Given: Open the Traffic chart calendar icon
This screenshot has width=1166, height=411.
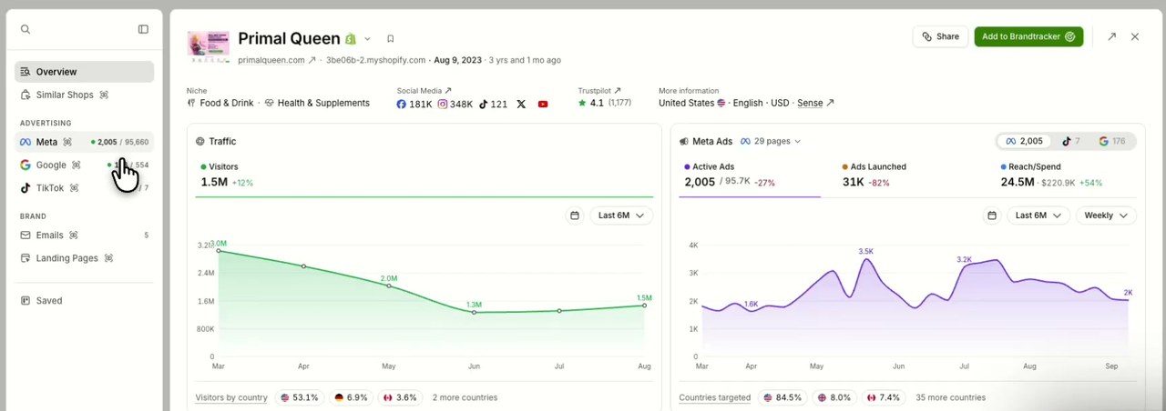Looking at the screenshot, I should (575, 216).
